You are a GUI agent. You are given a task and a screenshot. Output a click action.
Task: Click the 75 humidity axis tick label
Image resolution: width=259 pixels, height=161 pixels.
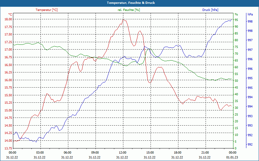click(237, 47)
